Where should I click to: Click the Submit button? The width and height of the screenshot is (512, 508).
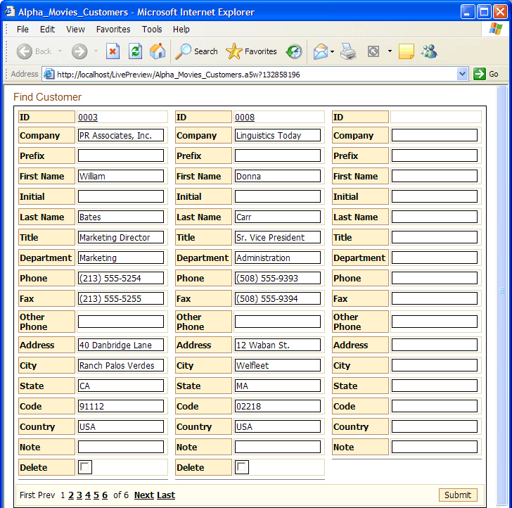click(x=458, y=495)
